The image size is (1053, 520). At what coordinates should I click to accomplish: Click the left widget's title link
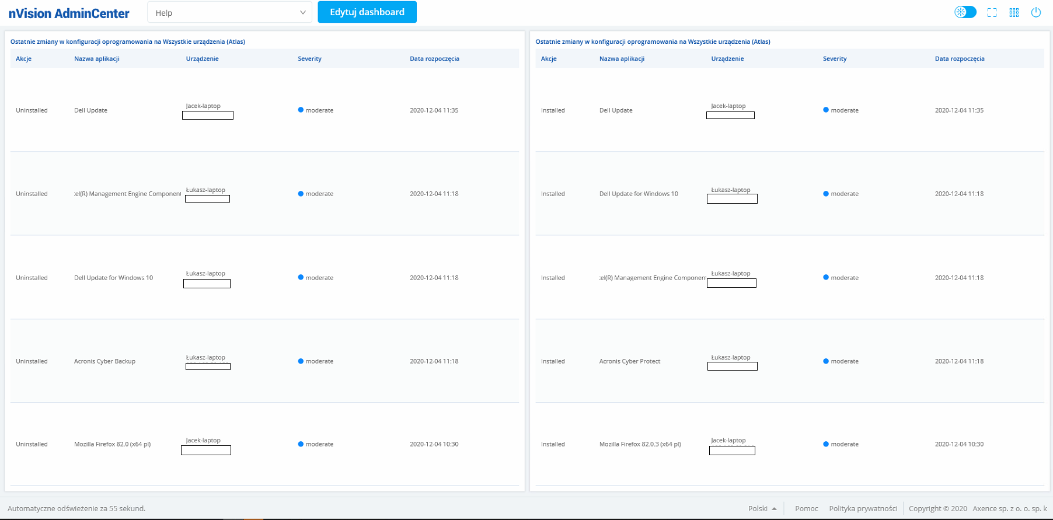tap(127, 41)
